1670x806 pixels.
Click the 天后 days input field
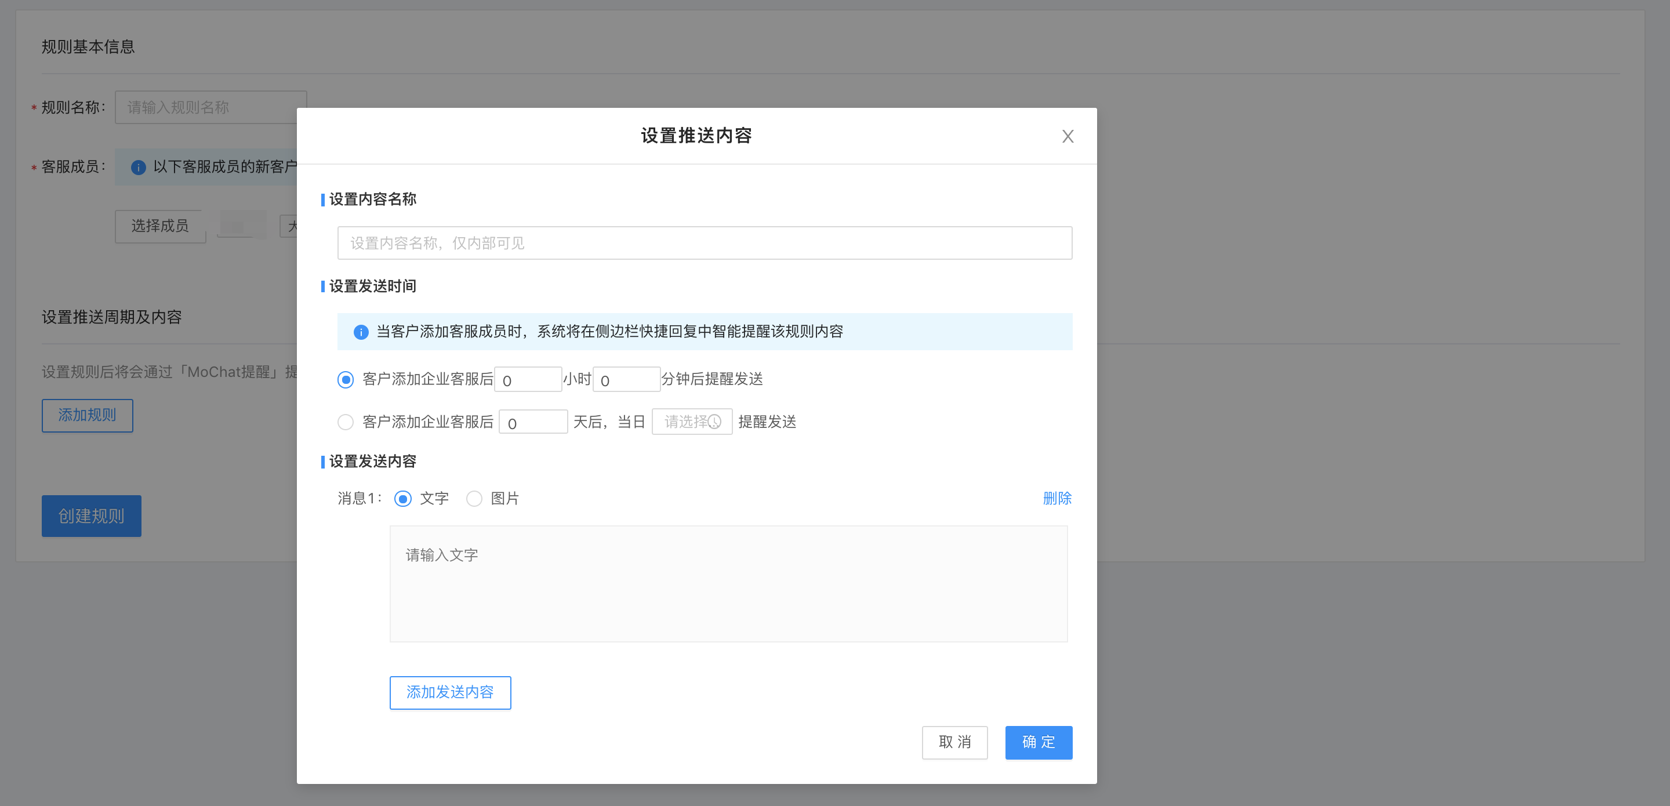533,422
